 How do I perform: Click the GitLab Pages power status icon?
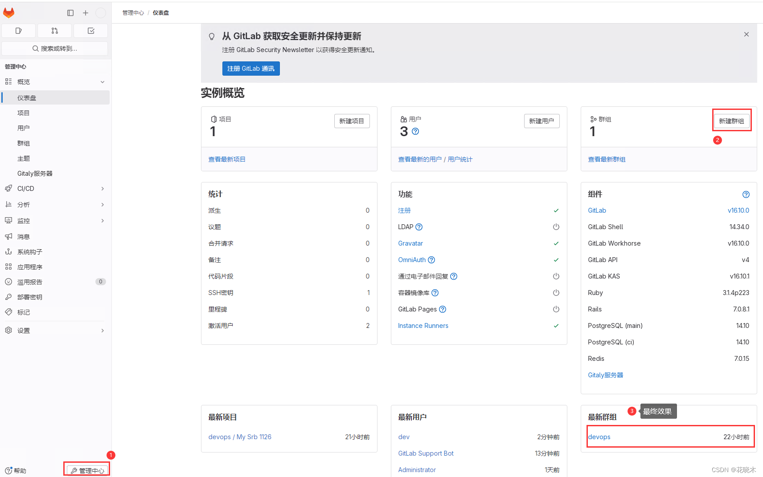tap(556, 309)
